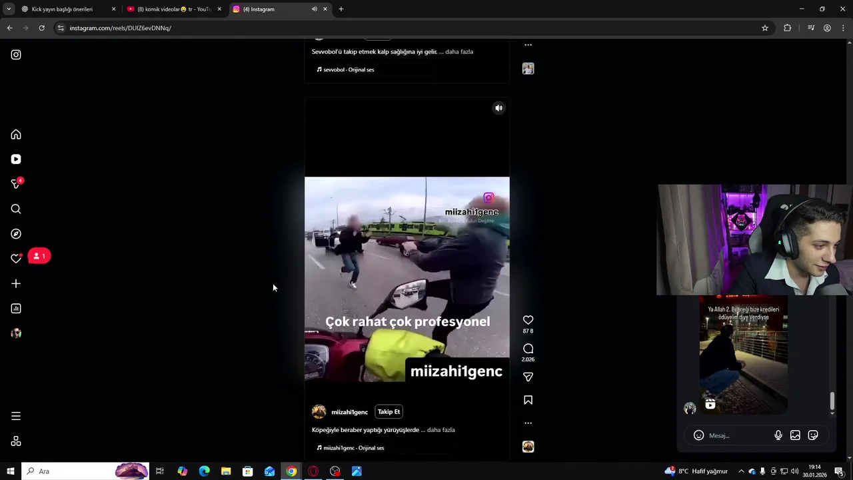
Task: Open Task View on the taskbar
Action: [x=160, y=471]
